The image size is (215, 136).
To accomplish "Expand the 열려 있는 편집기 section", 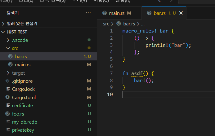I will click(3, 24).
